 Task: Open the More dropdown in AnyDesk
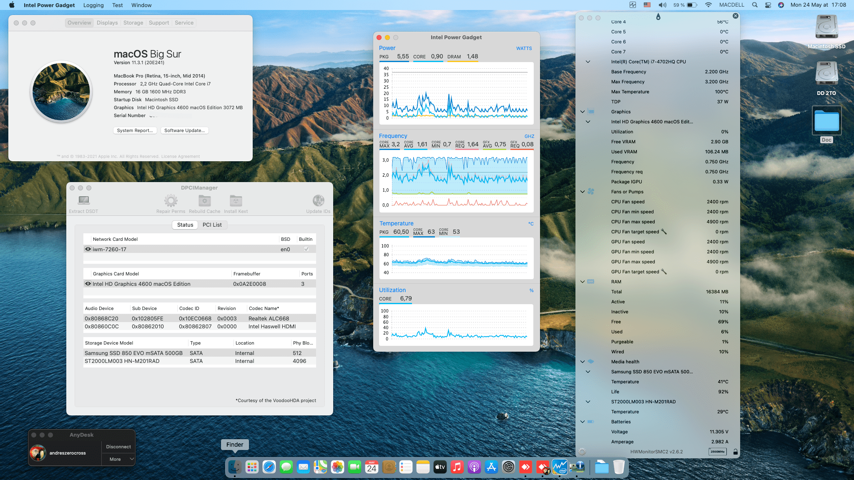click(118, 459)
